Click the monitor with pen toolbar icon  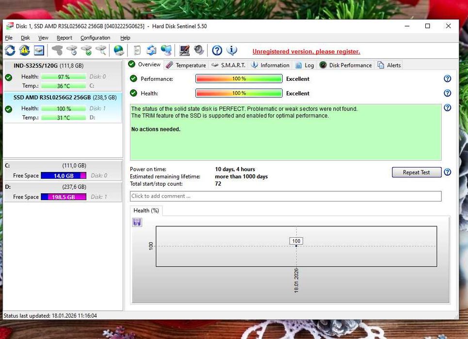coord(184,50)
